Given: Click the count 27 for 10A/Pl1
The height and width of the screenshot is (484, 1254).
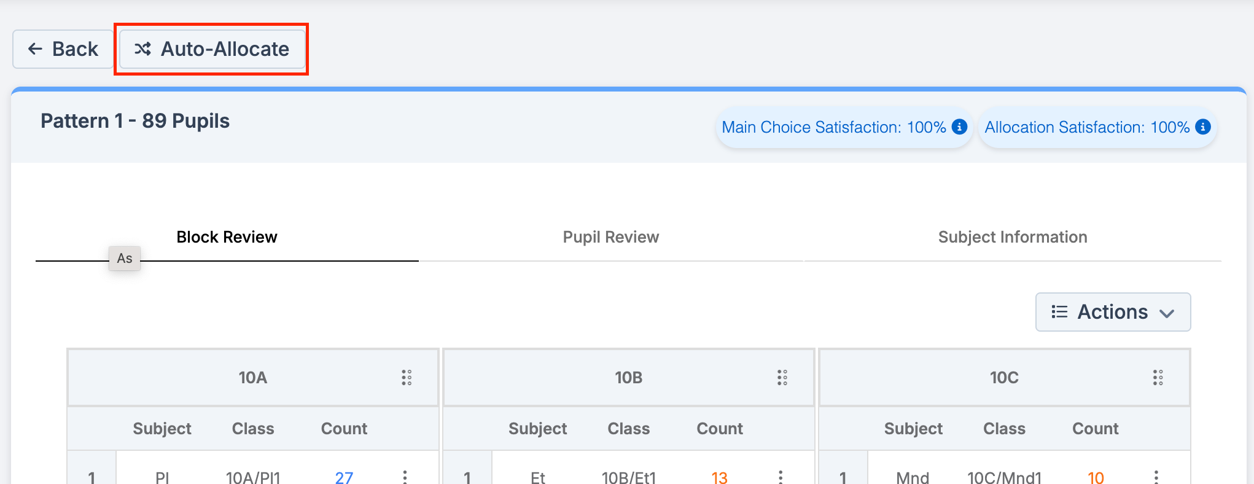Looking at the screenshot, I should coord(344,477).
